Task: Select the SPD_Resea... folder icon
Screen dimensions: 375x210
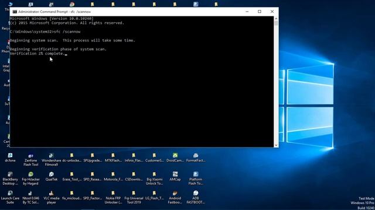Action: point(93,176)
